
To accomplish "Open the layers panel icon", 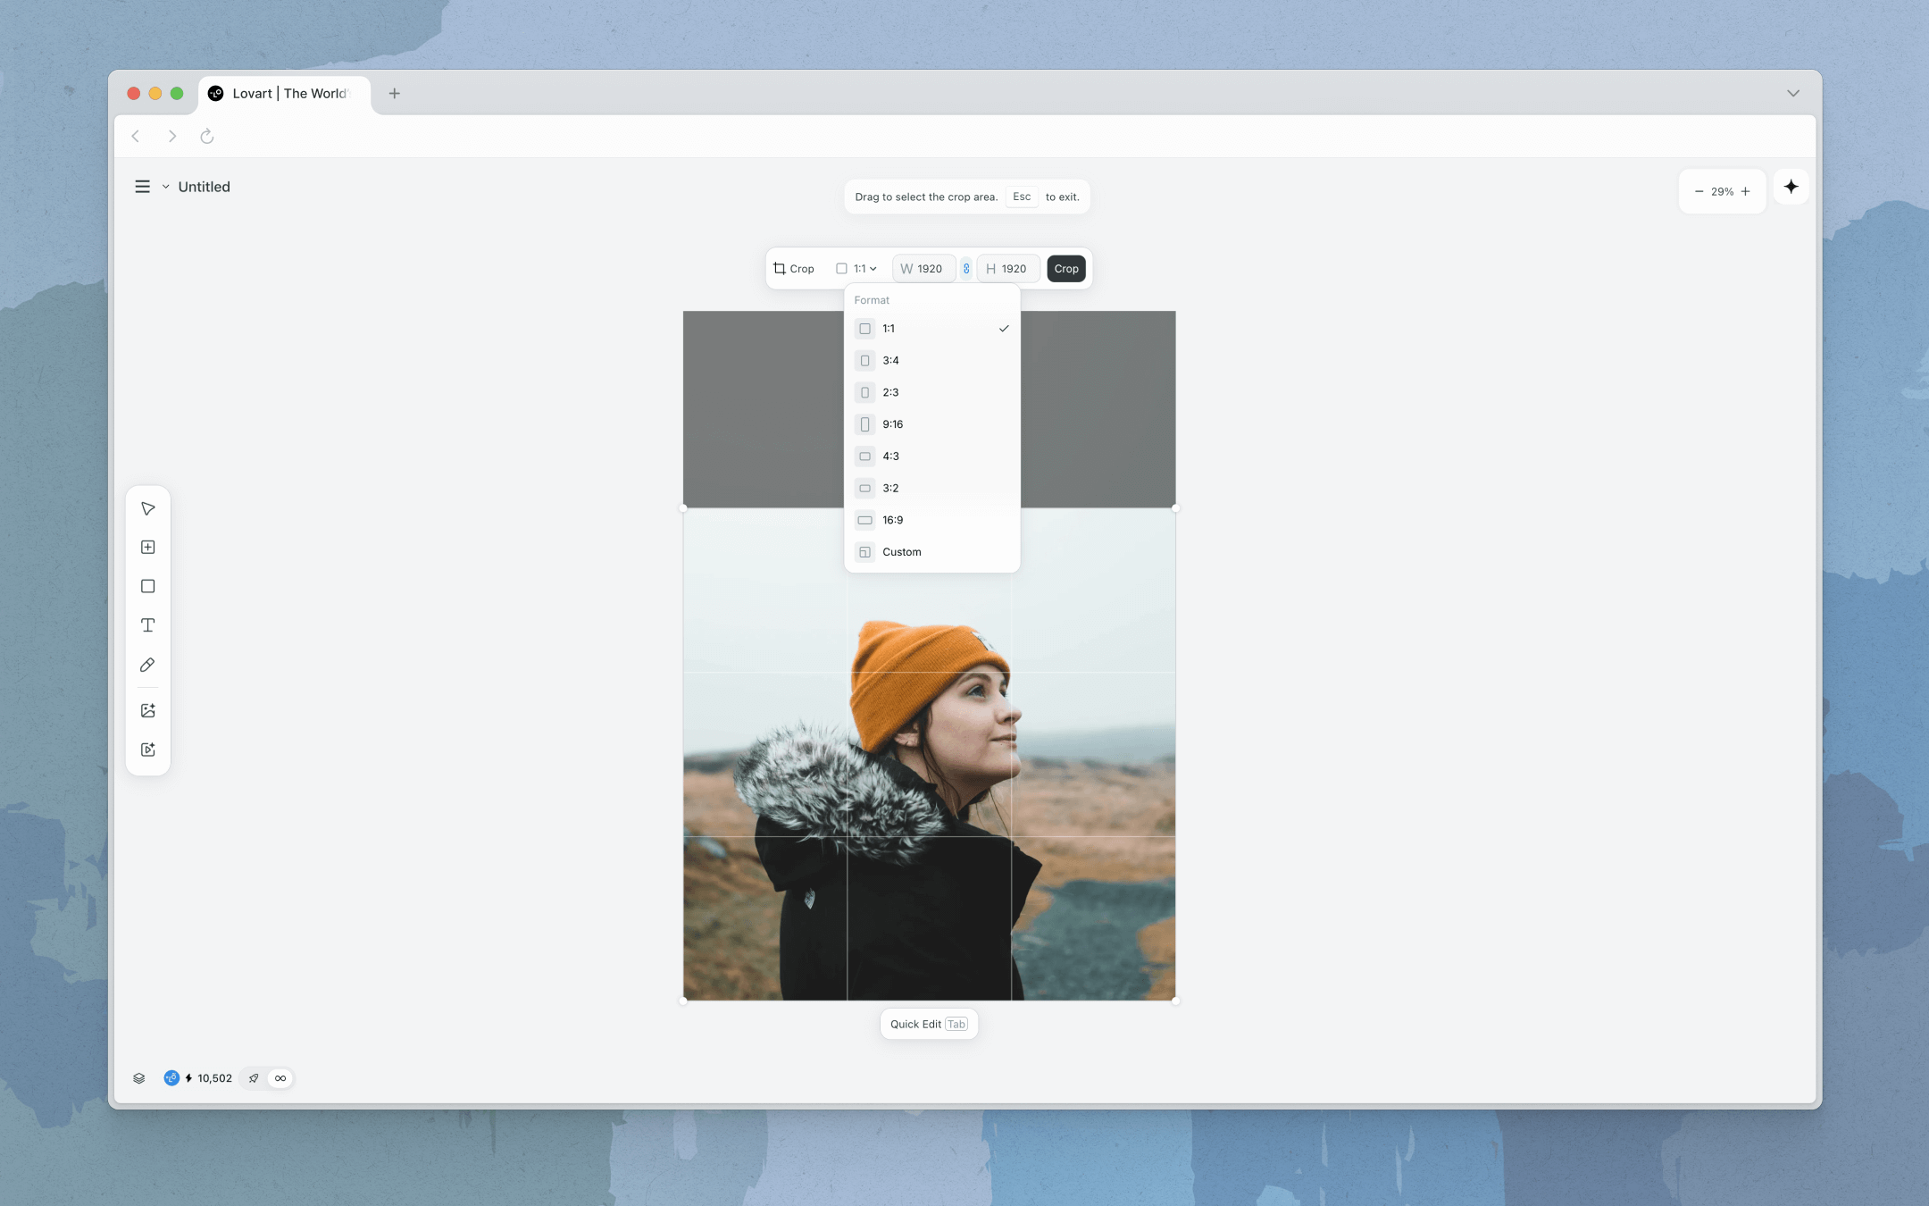I will (139, 1078).
